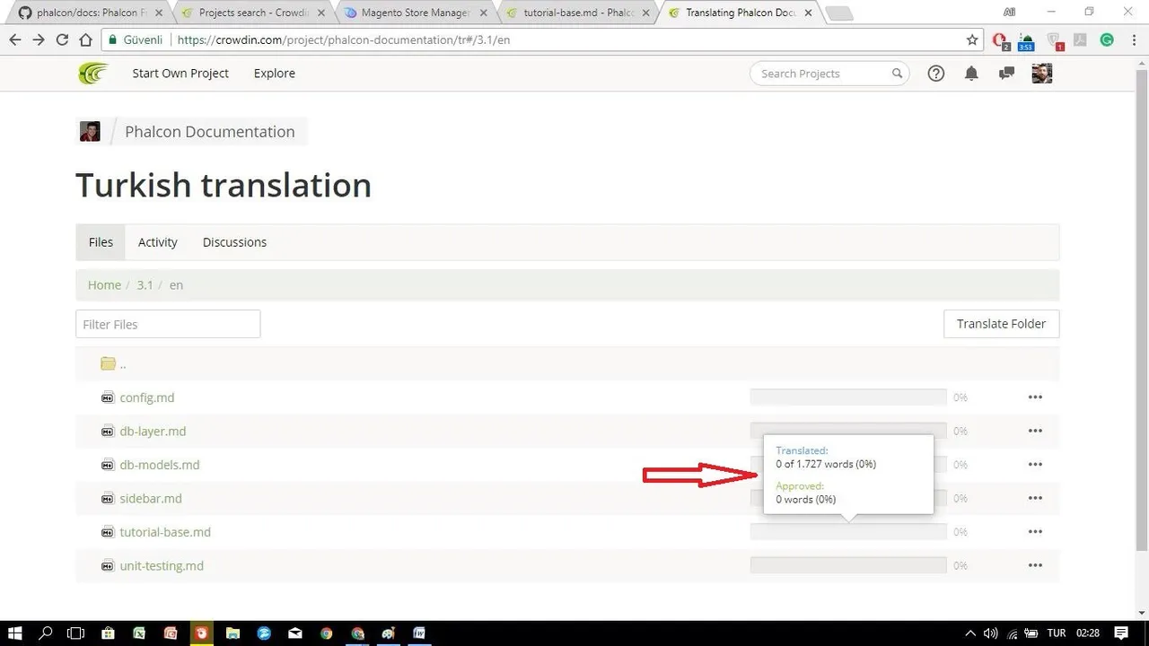
Task: Open the options menu for config.md
Action: [x=1035, y=397]
